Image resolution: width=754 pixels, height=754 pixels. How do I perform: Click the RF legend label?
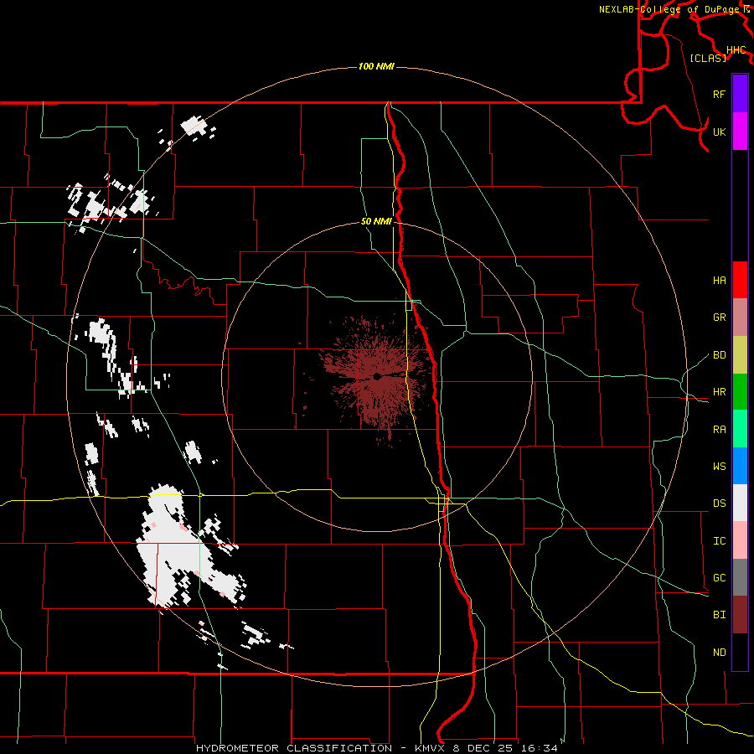coord(719,94)
